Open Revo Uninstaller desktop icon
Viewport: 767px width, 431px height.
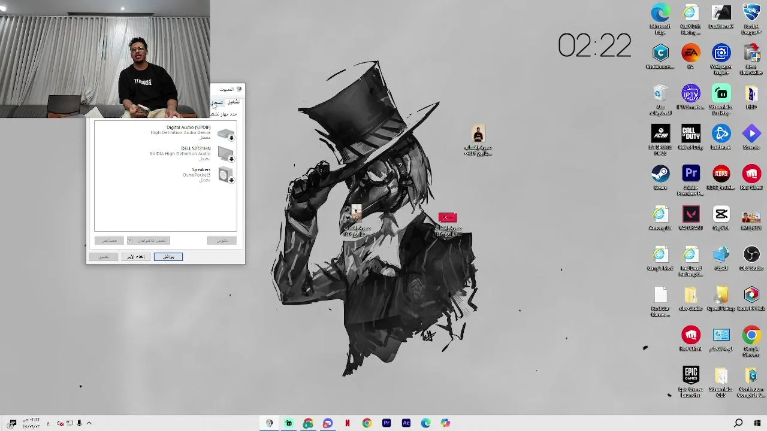(751, 59)
